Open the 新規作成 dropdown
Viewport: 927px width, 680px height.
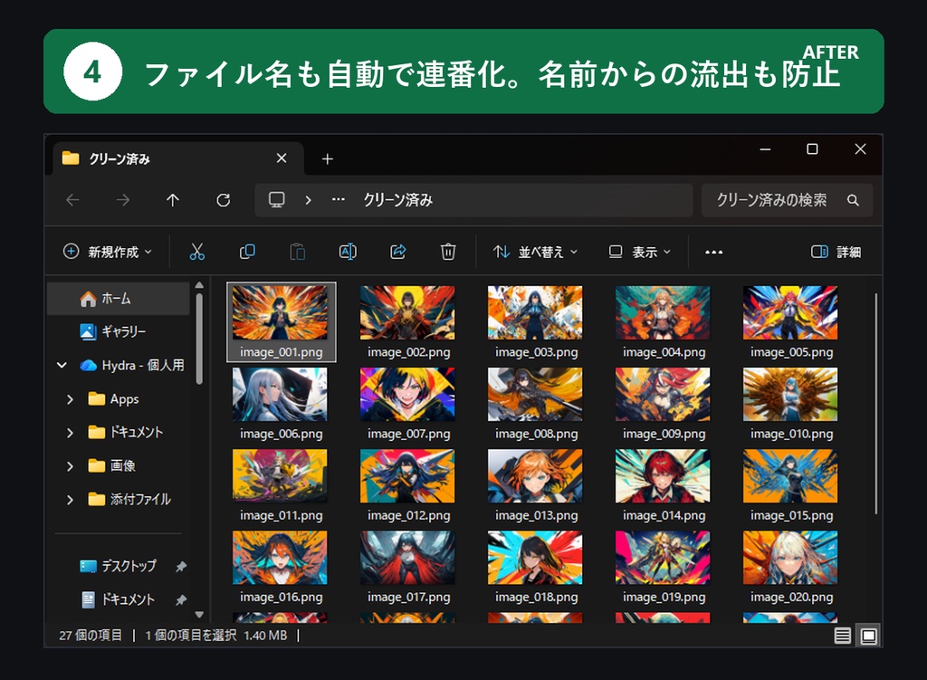point(108,252)
